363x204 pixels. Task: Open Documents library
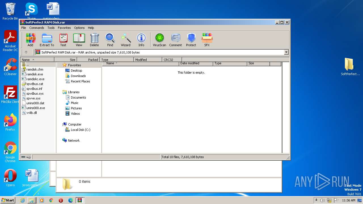coord(78,97)
